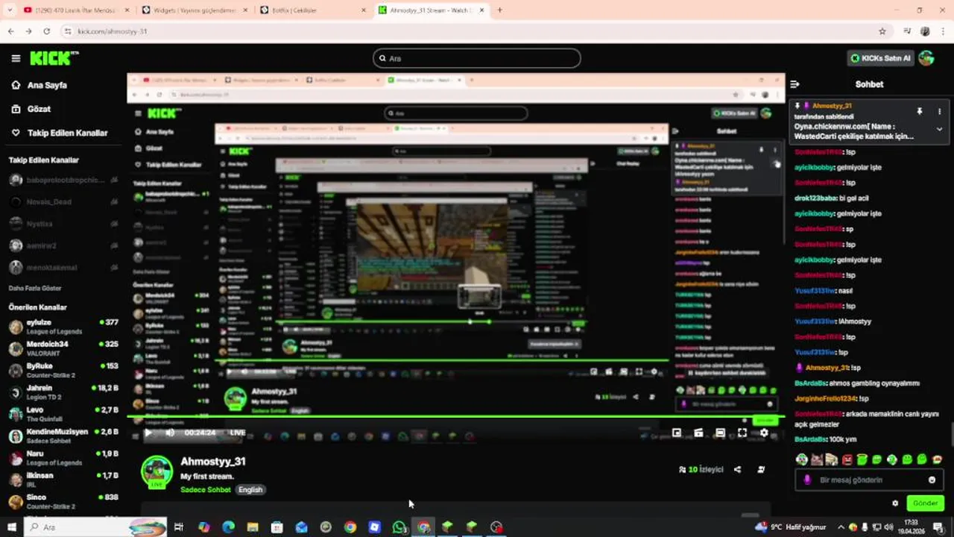
Task: Click the KICK logo
Action: coord(54,58)
